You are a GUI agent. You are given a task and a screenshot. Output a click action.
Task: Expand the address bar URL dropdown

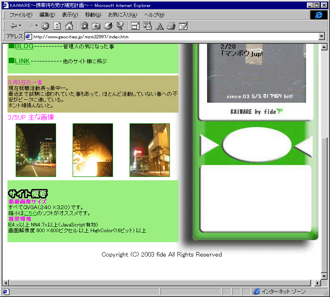322,36
